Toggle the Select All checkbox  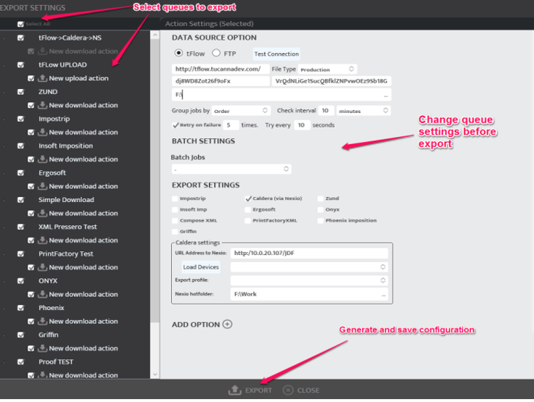(x=21, y=24)
